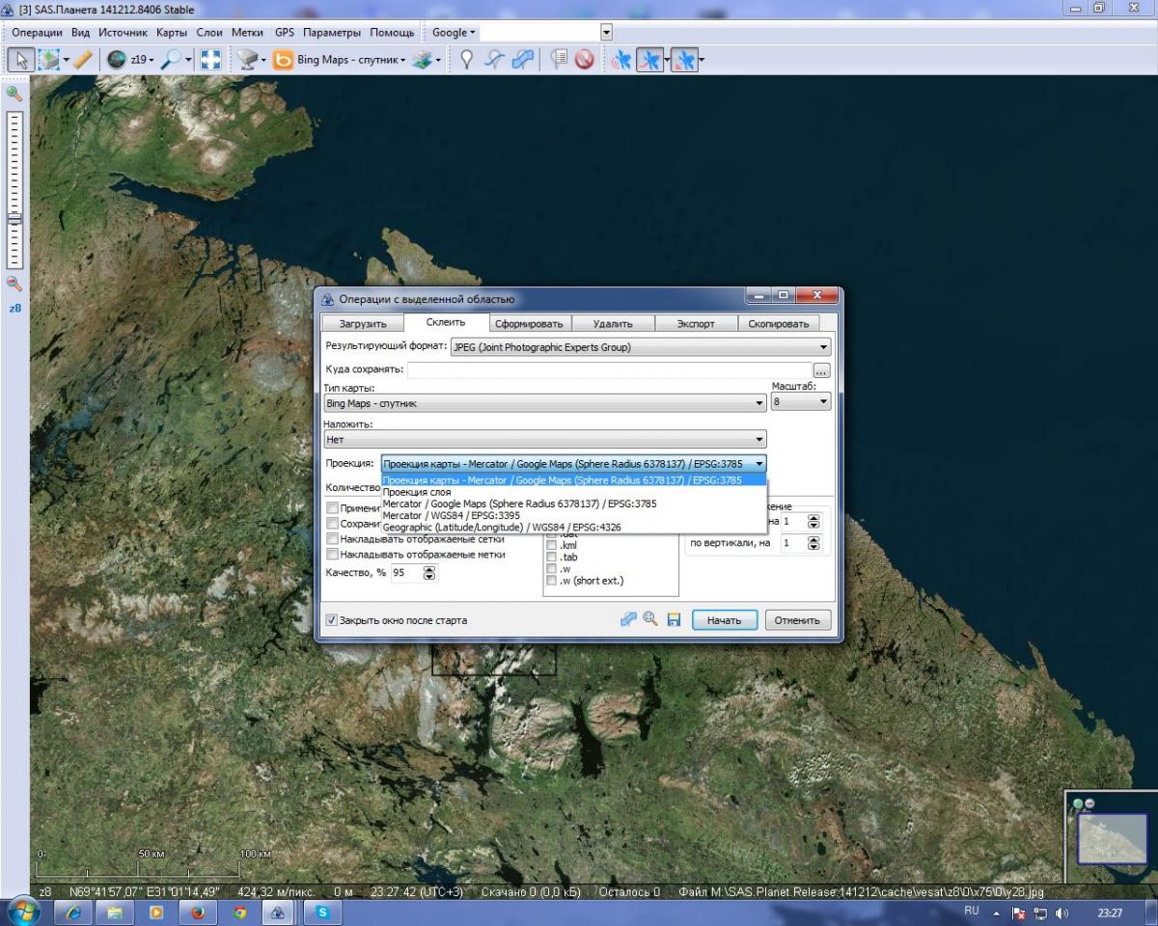
Task: Select the ruler distance measurement tool
Action: coord(82,60)
